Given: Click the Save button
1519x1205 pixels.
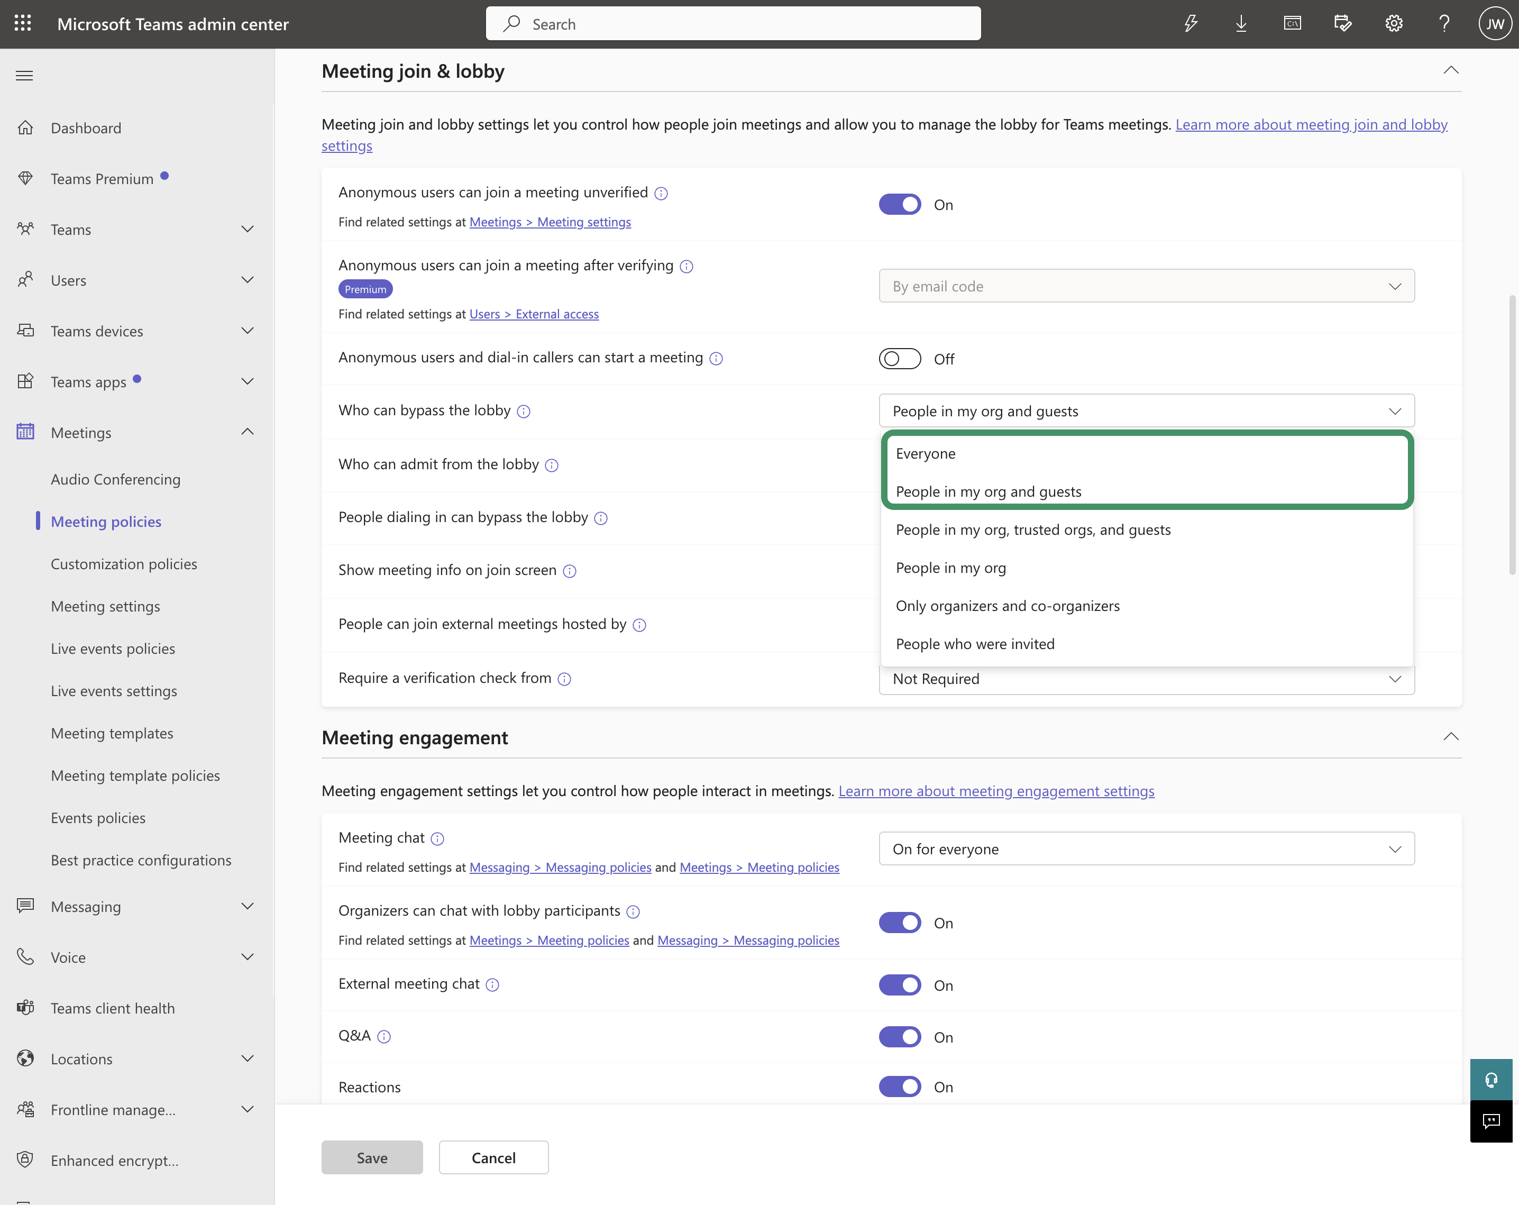Looking at the screenshot, I should (x=372, y=1158).
